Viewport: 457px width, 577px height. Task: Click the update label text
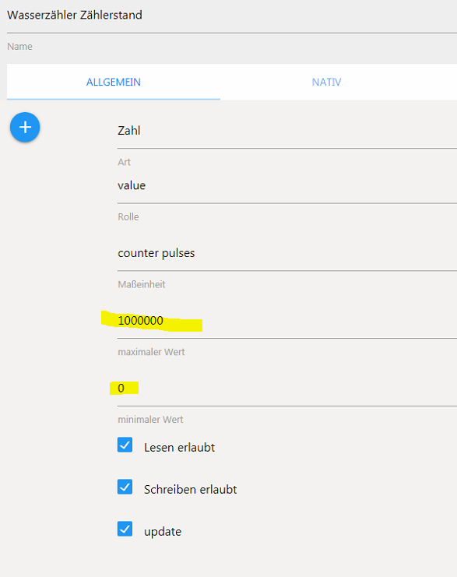163,532
